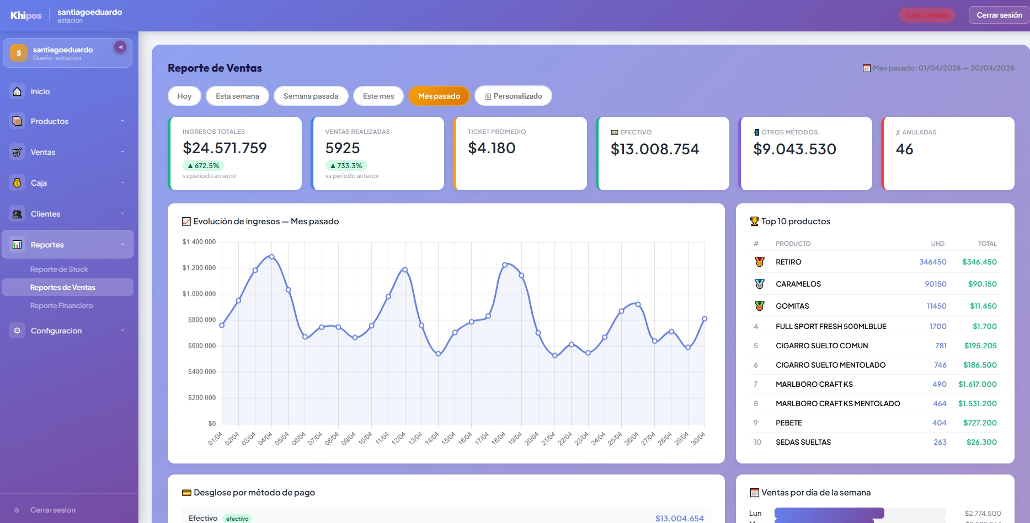Viewport: 1030px width, 523px height.
Task: Expand the Ventas menu arrow
Action: point(122,152)
